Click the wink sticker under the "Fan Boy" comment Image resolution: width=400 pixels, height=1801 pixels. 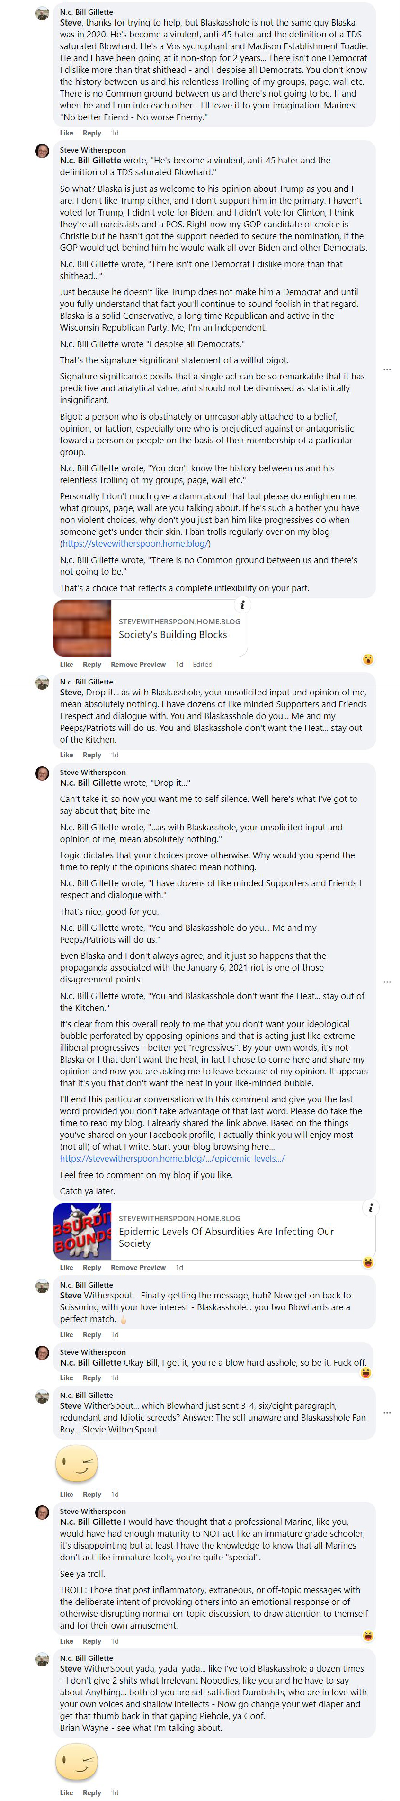tap(76, 1463)
